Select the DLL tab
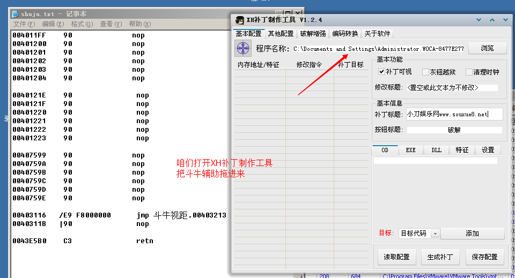Screen dimensions: 515x278 (x=436, y=150)
